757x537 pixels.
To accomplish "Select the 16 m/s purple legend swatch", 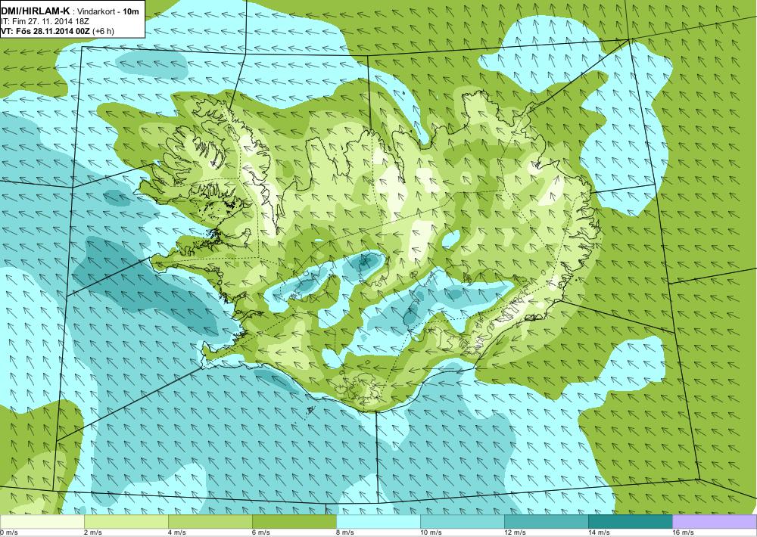I will tap(715, 522).
